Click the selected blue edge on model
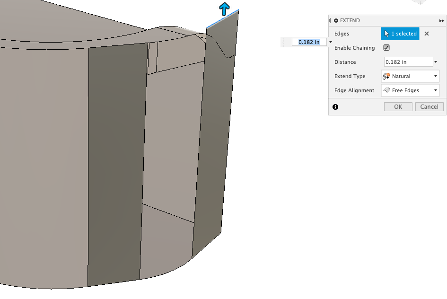The width and height of the screenshot is (447, 299). pos(222,19)
